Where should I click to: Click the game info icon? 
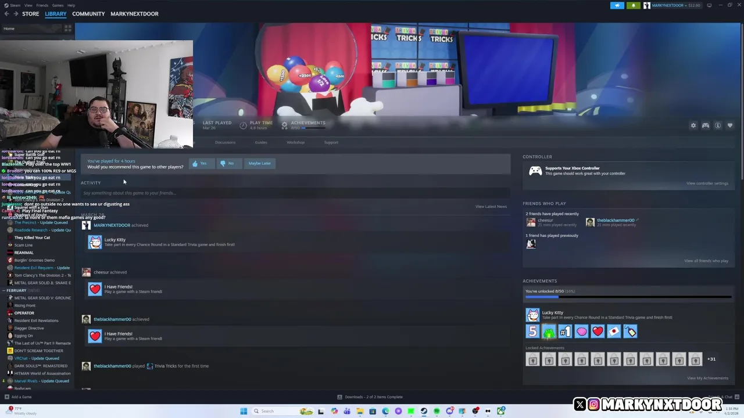[x=718, y=125]
